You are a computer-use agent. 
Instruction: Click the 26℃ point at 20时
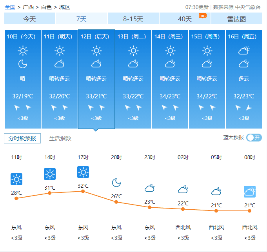[x=116, y=202]
